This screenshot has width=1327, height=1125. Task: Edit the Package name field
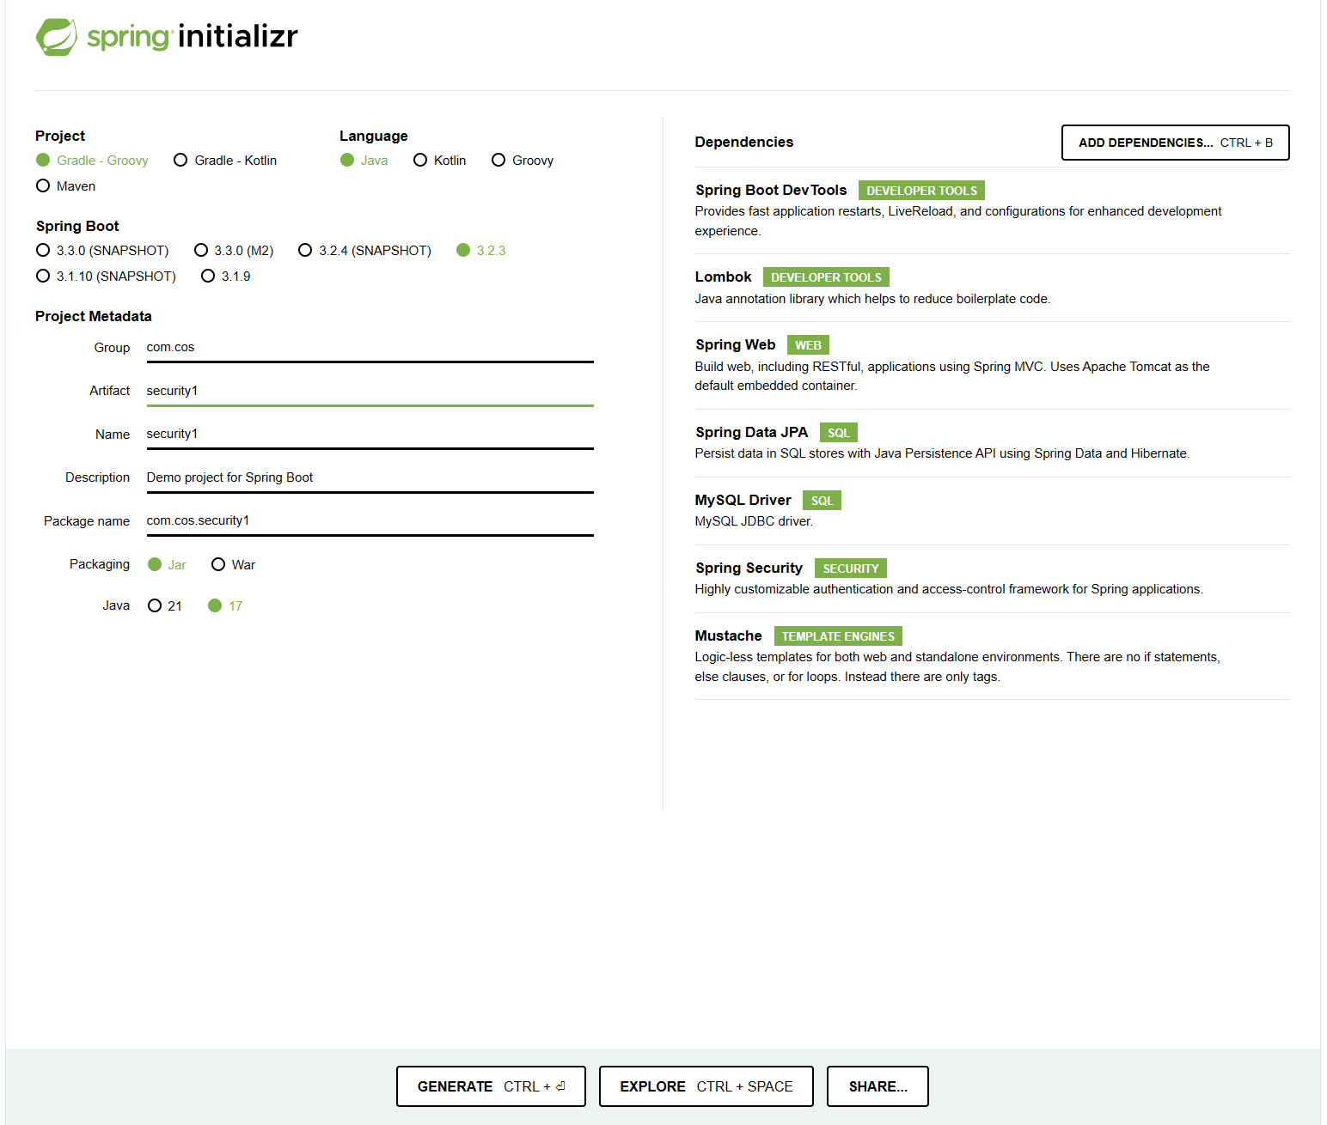click(370, 521)
